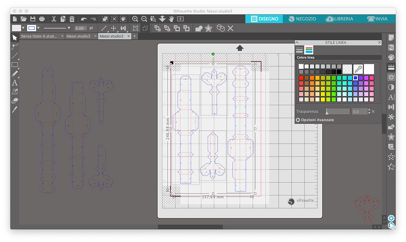The height and width of the screenshot is (242, 406).
Task: Open the star favorites toolbar icon
Action: 208,28
